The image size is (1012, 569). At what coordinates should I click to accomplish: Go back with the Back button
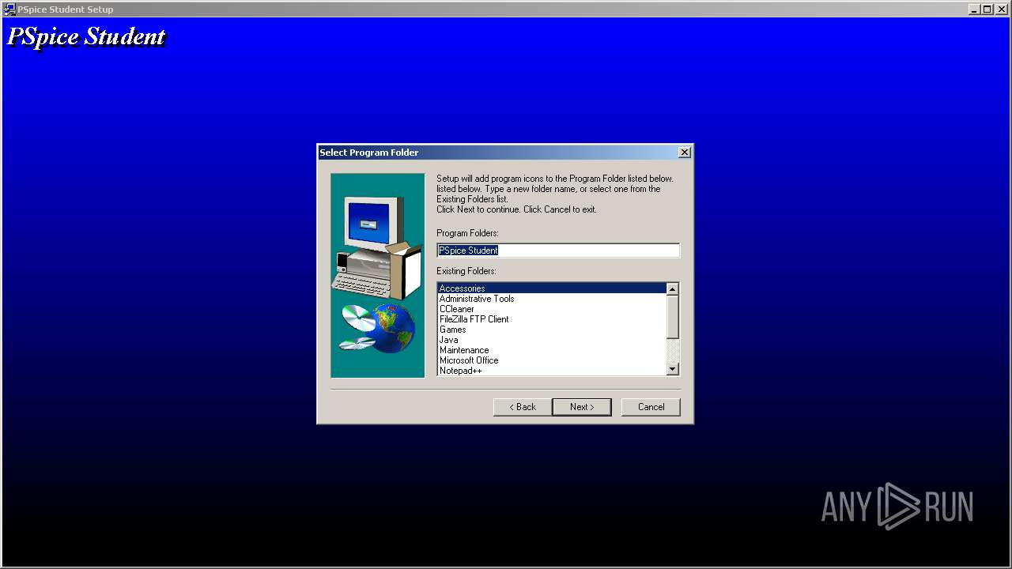[x=523, y=407]
